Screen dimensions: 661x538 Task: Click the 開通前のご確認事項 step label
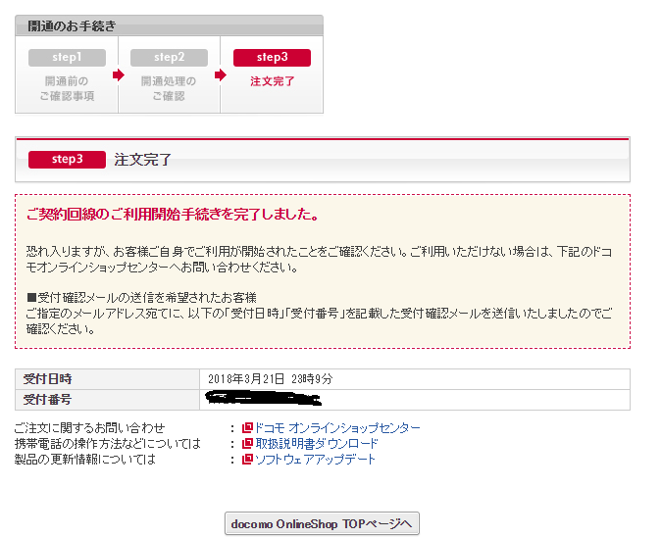click(67, 88)
